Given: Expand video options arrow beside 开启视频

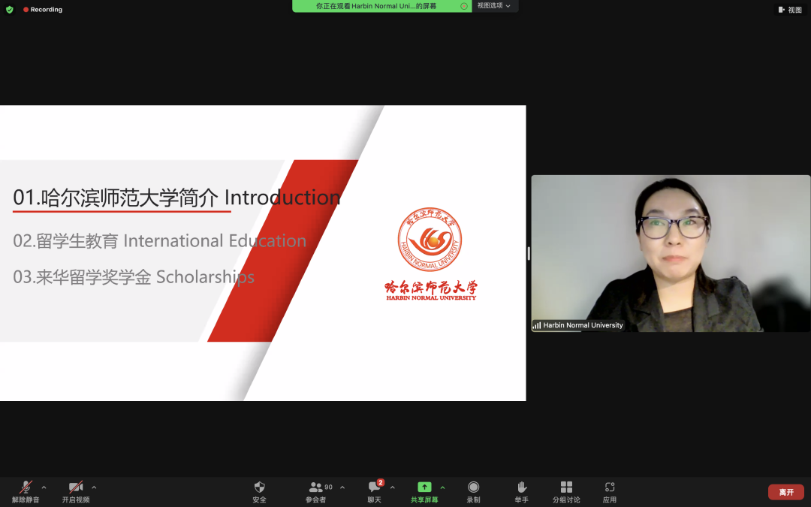Looking at the screenshot, I should [x=94, y=487].
